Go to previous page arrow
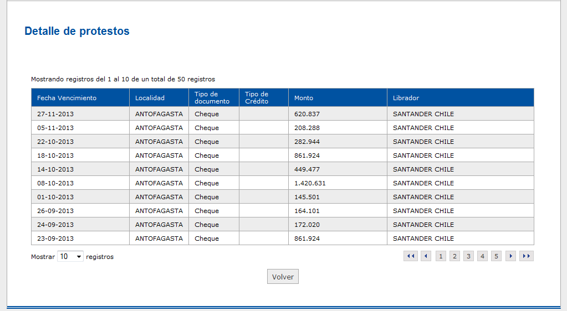 click(426, 256)
